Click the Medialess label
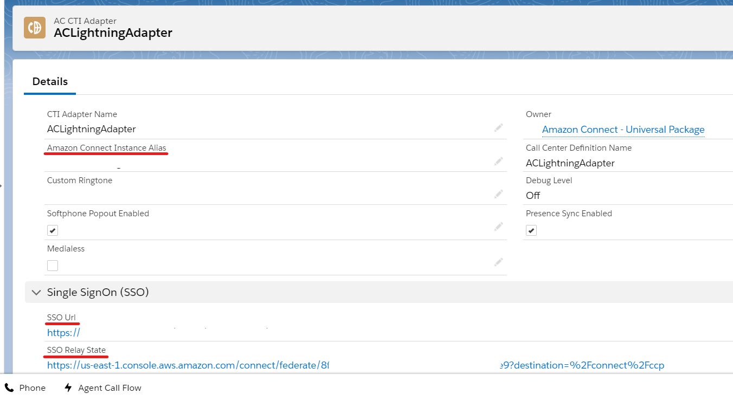This screenshot has height=400, width=733. (66, 249)
